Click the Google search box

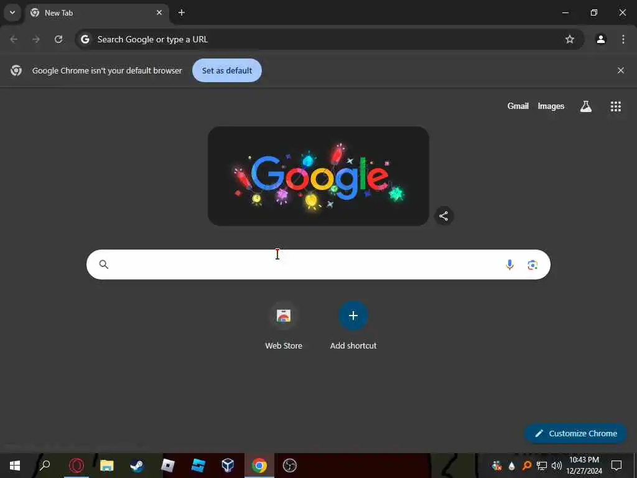click(x=318, y=265)
